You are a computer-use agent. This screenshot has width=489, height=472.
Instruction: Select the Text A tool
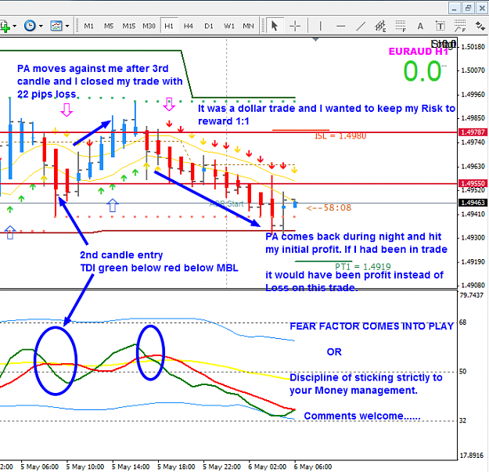point(420,26)
